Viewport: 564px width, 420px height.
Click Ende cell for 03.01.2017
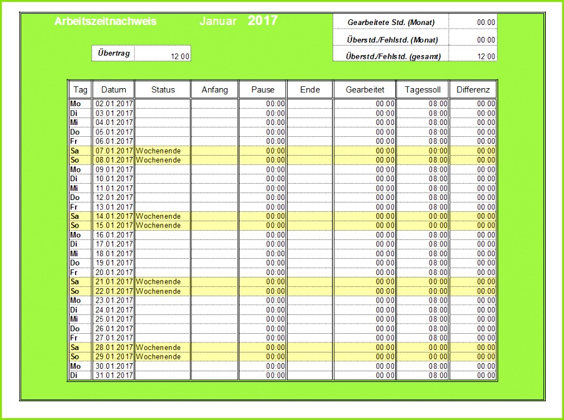(310, 113)
